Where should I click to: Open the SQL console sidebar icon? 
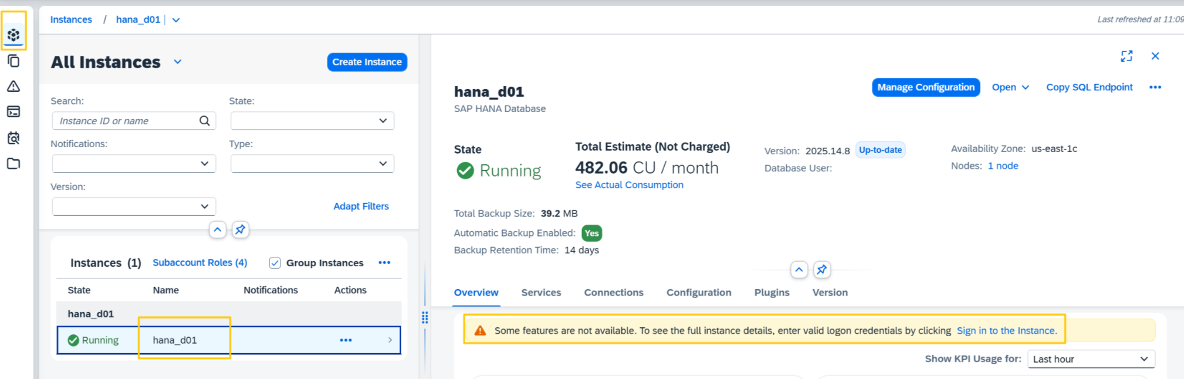click(13, 111)
